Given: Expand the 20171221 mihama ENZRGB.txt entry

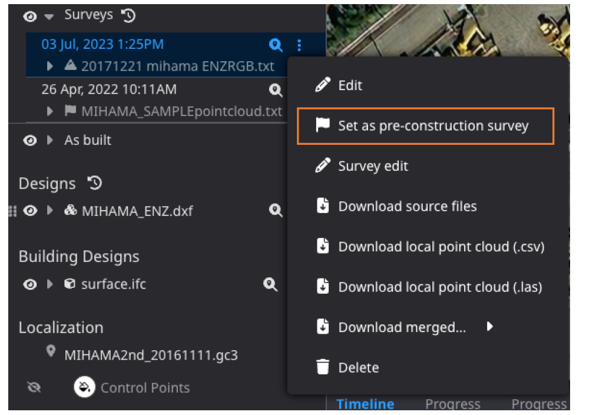Looking at the screenshot, I should pyautogui.click(x=50, y=66).
